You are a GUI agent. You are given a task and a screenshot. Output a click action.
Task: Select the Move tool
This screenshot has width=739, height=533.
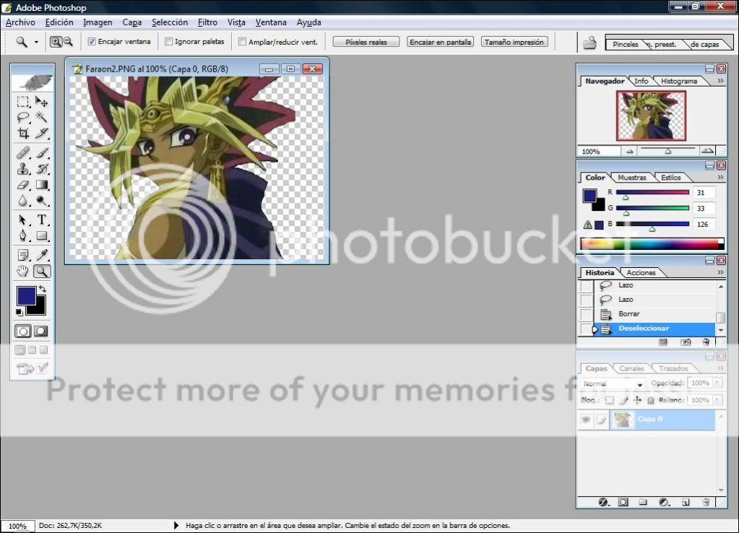click(x=42, y=102)
